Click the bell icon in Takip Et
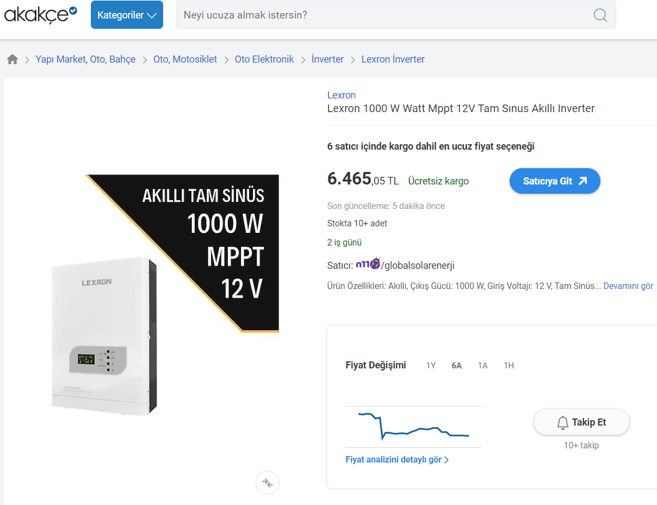 [563, 422]
